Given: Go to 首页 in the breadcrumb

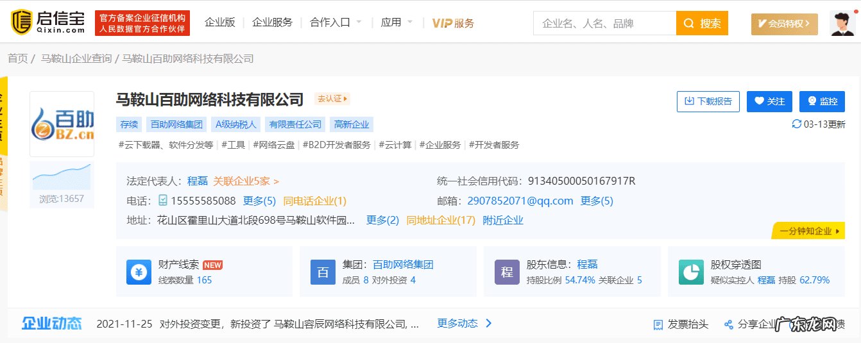Looking at the screenshot, I should click(x=18, y=58).
